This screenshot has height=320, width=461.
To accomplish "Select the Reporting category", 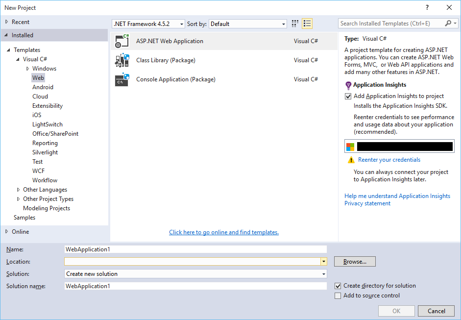I will click(45, 143).
